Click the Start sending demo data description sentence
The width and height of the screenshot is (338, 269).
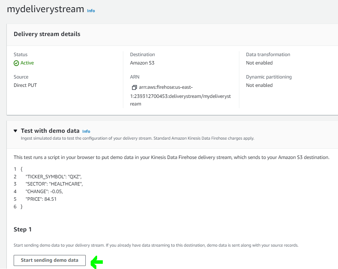pos(156,245)
